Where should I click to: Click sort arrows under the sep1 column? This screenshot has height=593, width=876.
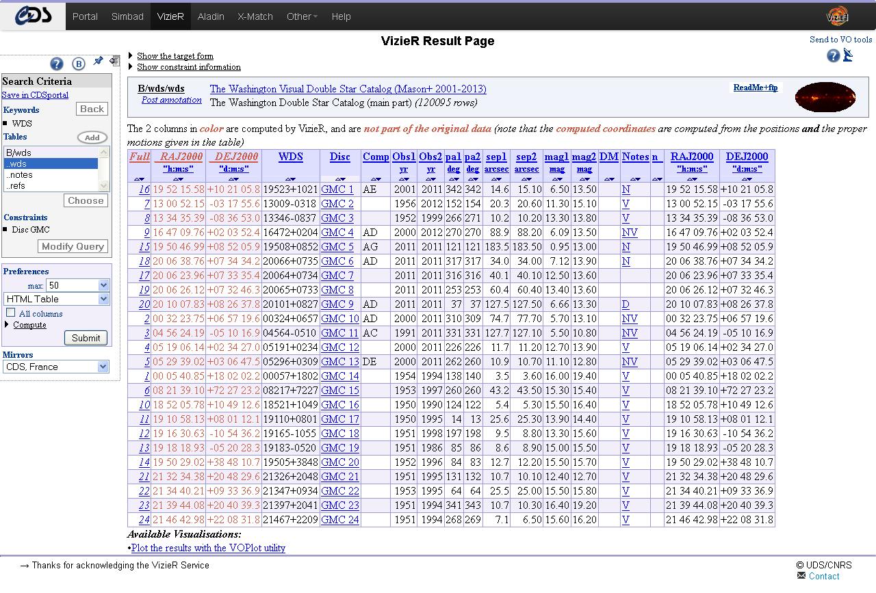click(497, 179)
